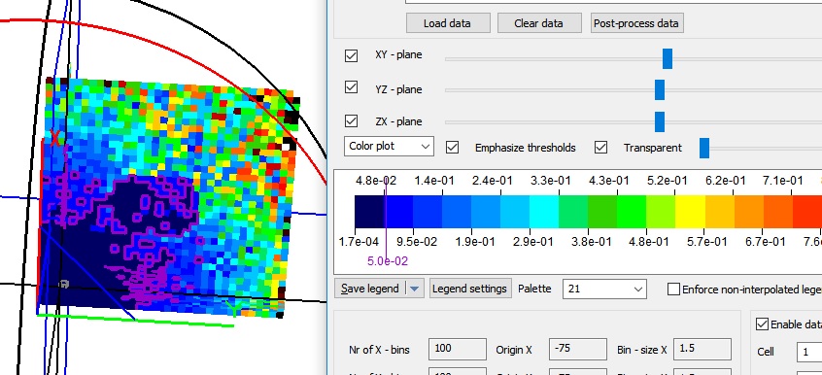Click the Save legend button
The image size is (822, 375).
point(370,289)
